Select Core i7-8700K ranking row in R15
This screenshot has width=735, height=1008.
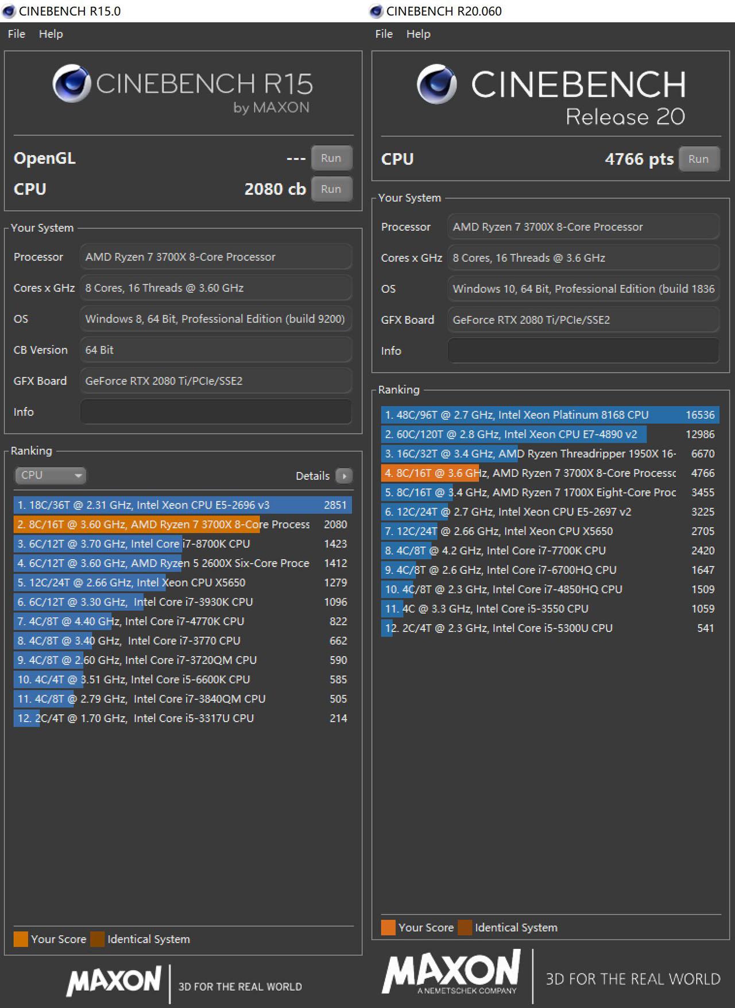tap(183, 544)
